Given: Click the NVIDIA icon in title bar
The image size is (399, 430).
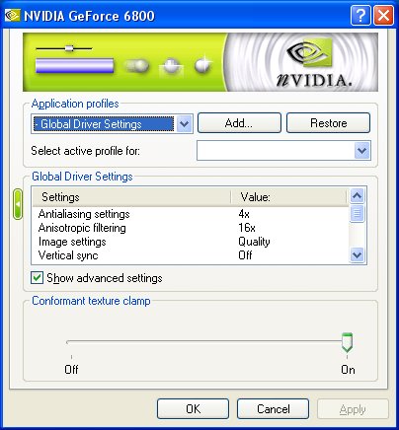Looking at the screenshot, I should click(12, 16).
